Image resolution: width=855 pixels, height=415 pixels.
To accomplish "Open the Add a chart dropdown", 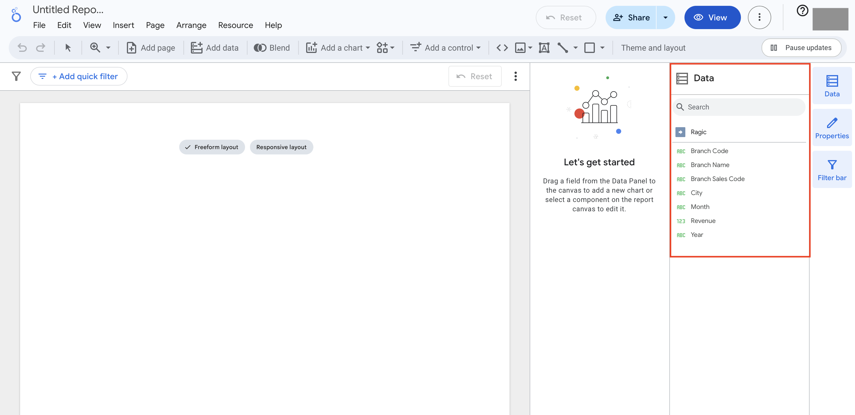I will 338,48.
